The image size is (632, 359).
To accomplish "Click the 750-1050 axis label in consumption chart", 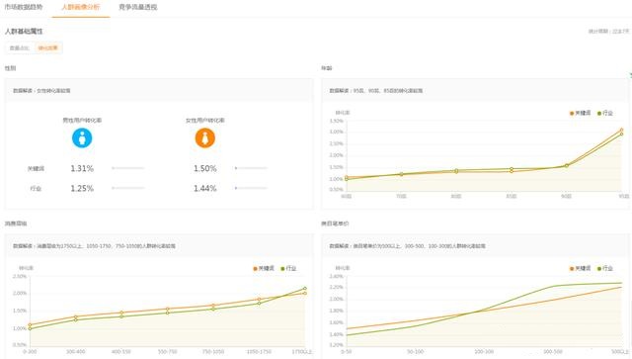I will tap(213, 352).
